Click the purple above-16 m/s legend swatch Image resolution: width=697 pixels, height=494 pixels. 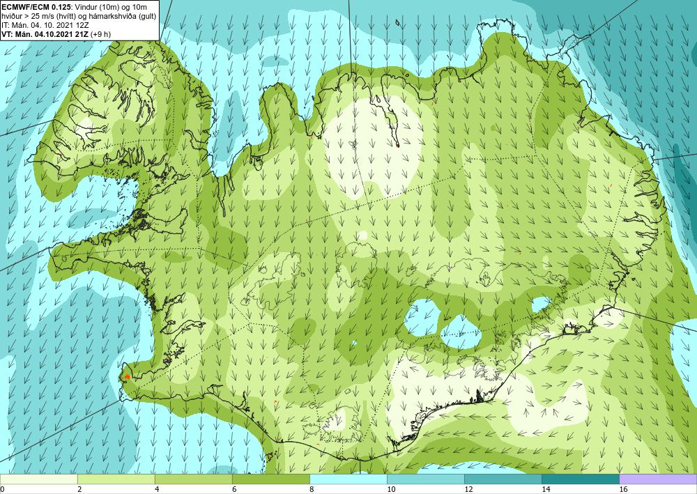[x=658, y=479]
